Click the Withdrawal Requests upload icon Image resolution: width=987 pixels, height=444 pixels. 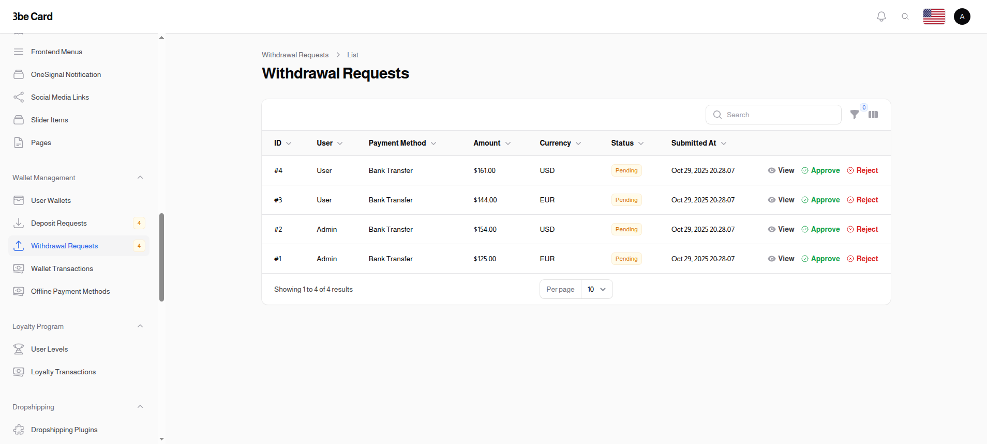(x=19, y=246)
